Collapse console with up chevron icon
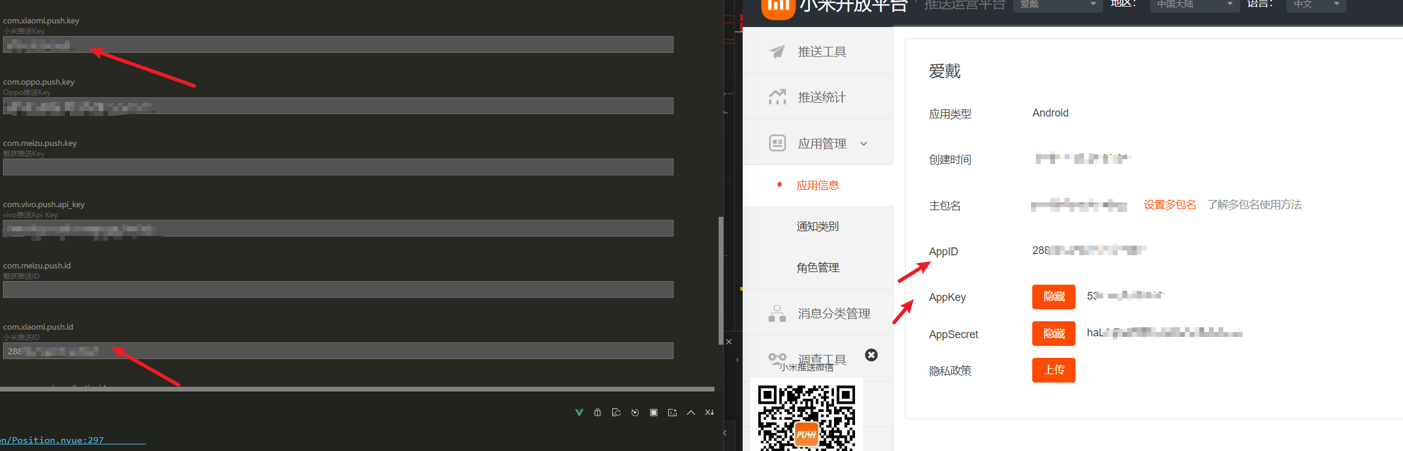The width and height of the screenshot is (1403, 451). point(691,413)
